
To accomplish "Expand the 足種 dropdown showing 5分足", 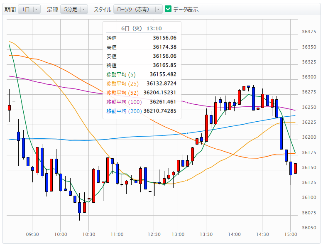I will (74, 9).
